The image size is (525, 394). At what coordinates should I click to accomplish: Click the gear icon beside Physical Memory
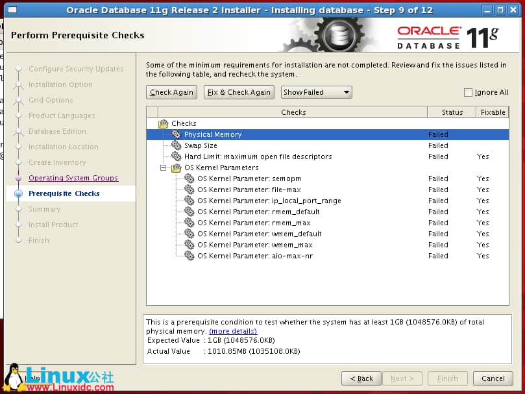(176, 134)
